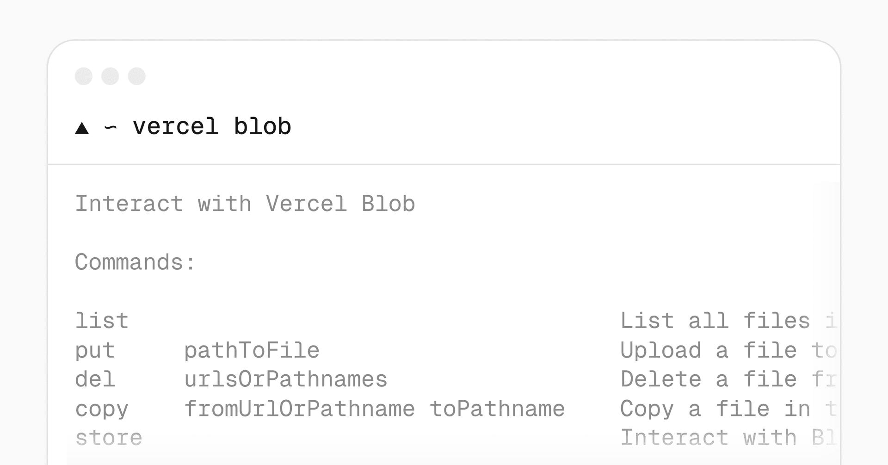Click the 'Upload a file' description

(x=709, y=351)
